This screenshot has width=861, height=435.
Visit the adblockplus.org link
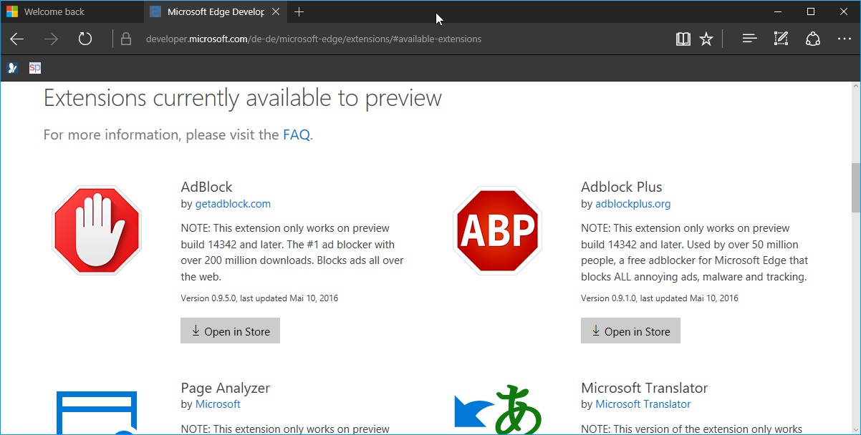pos(633,204)
